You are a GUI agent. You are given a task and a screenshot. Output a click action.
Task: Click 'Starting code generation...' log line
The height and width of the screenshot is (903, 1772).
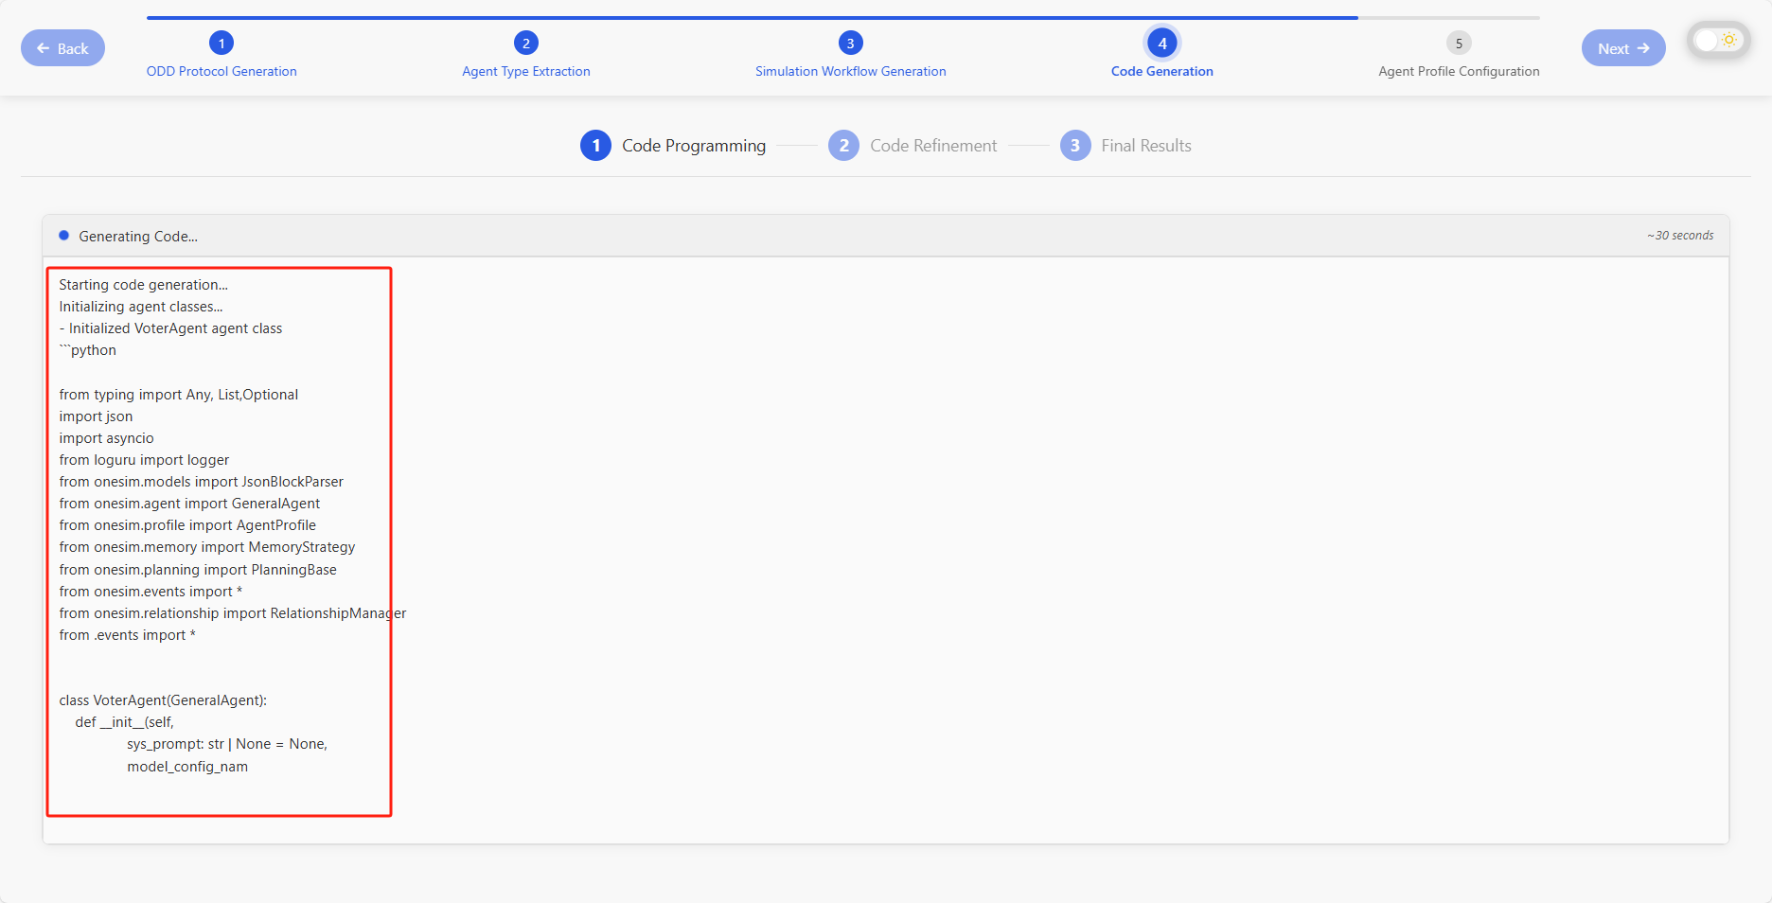pos(143,285)
